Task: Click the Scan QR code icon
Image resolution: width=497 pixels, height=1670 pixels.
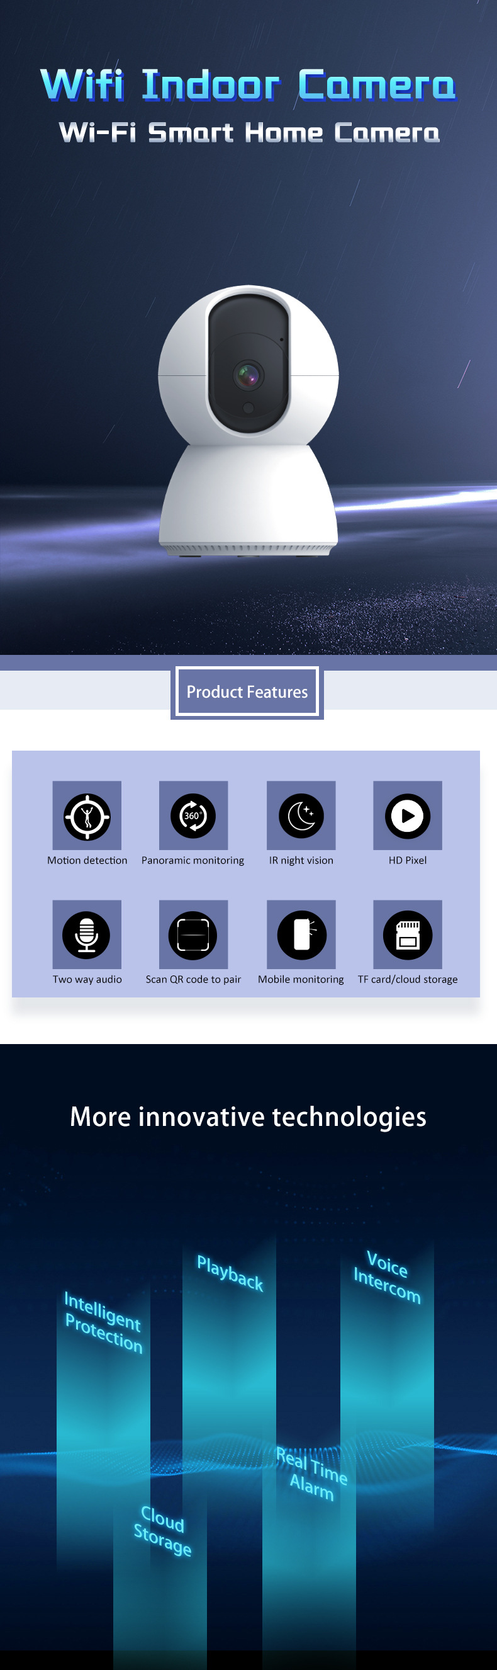Action: click(x=193, y=934)
